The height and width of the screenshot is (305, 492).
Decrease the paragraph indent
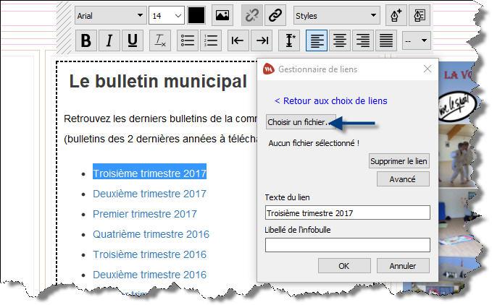click(237, 41)
